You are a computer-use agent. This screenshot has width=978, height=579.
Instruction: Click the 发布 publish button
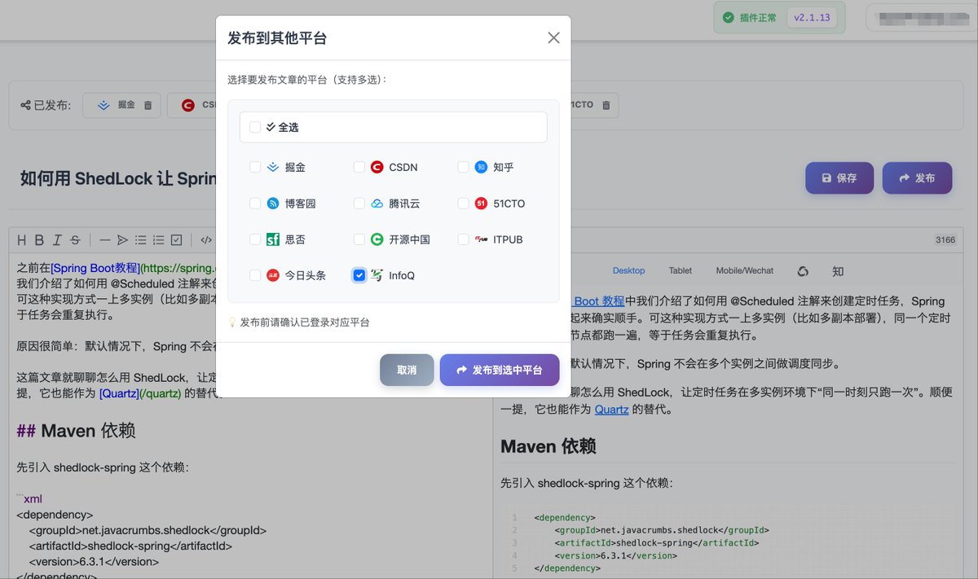click(917, 178)
